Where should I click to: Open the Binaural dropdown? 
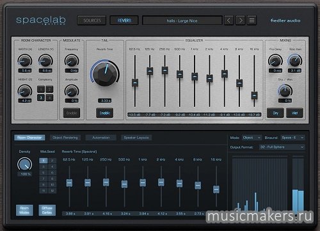point(292,138)
